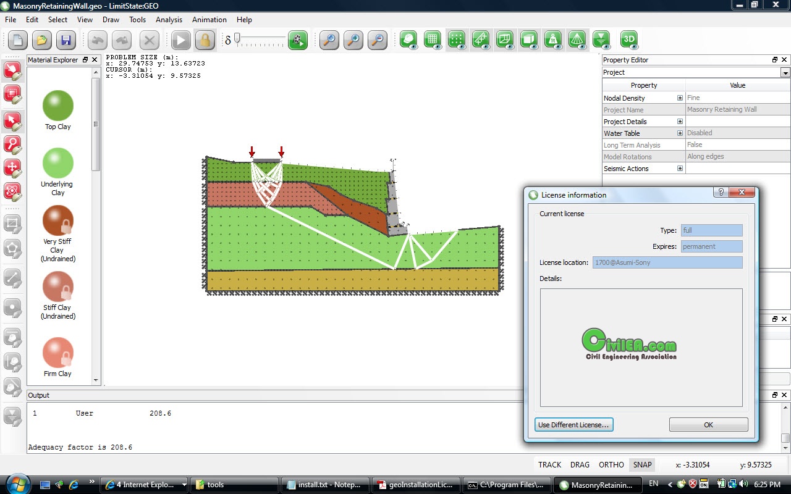Toggle the helmet-shaped view icon in the toolbar
This screenshot has height=494, width=791.
pos(408,40)
